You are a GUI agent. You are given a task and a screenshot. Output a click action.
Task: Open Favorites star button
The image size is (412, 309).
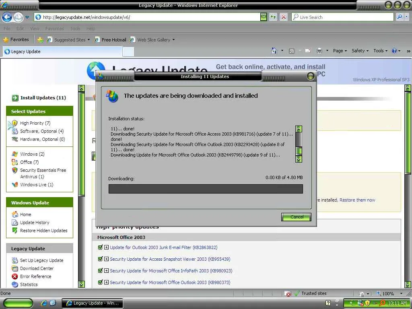[16, 40]
